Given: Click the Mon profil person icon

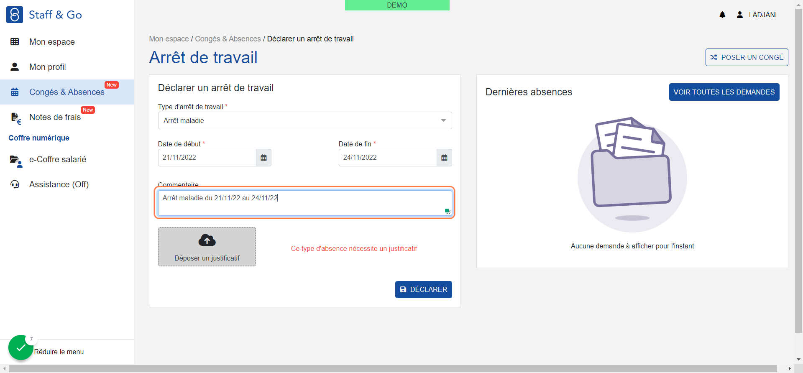Looking at the screenshot, I should (15, 67).
